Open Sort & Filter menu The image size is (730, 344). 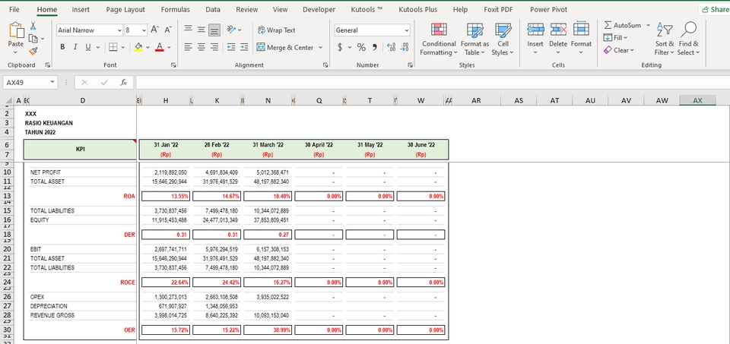pos(665,39)
